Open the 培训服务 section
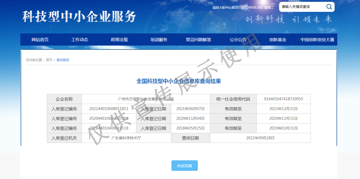360x179 pixels. point(159,39)
